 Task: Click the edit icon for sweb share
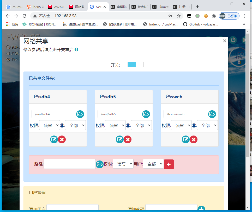click(185, 139)
